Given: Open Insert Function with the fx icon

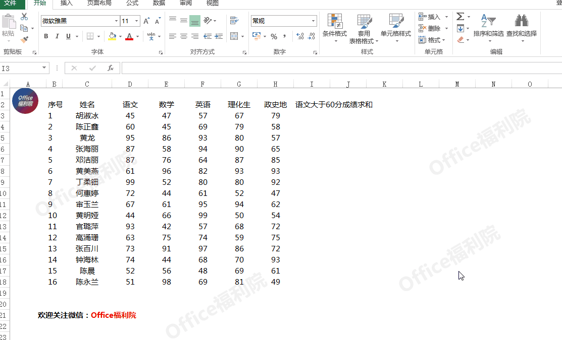Looking at the screenshot, I should [x=111, y=68].
